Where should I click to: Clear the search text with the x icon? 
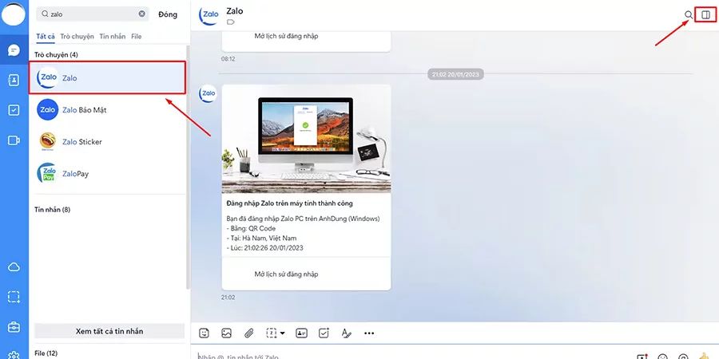(x=142, y=14)
